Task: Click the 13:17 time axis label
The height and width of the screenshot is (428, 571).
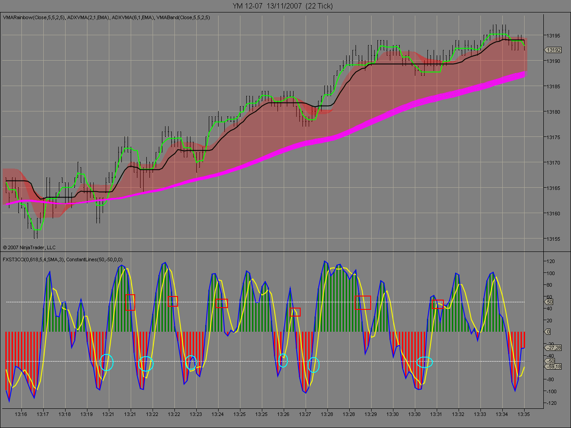Action: 43,414
